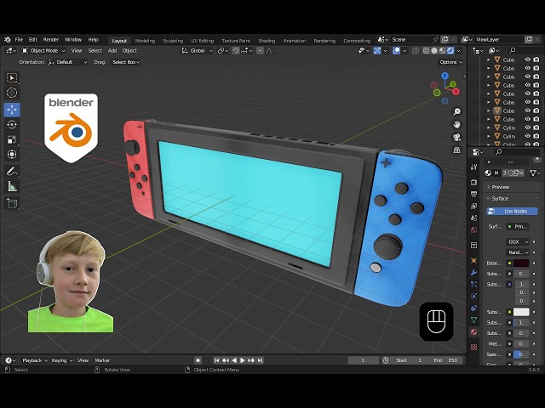Open the Texture properties tab
Image resolution: width=545 pixels, height=408 pixels.
point(473,348)
